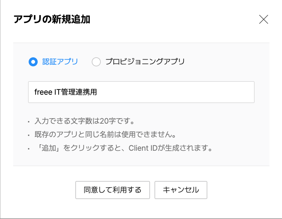Click the words Client ID in hint
The image size is (282, 219).
point(143,148)
